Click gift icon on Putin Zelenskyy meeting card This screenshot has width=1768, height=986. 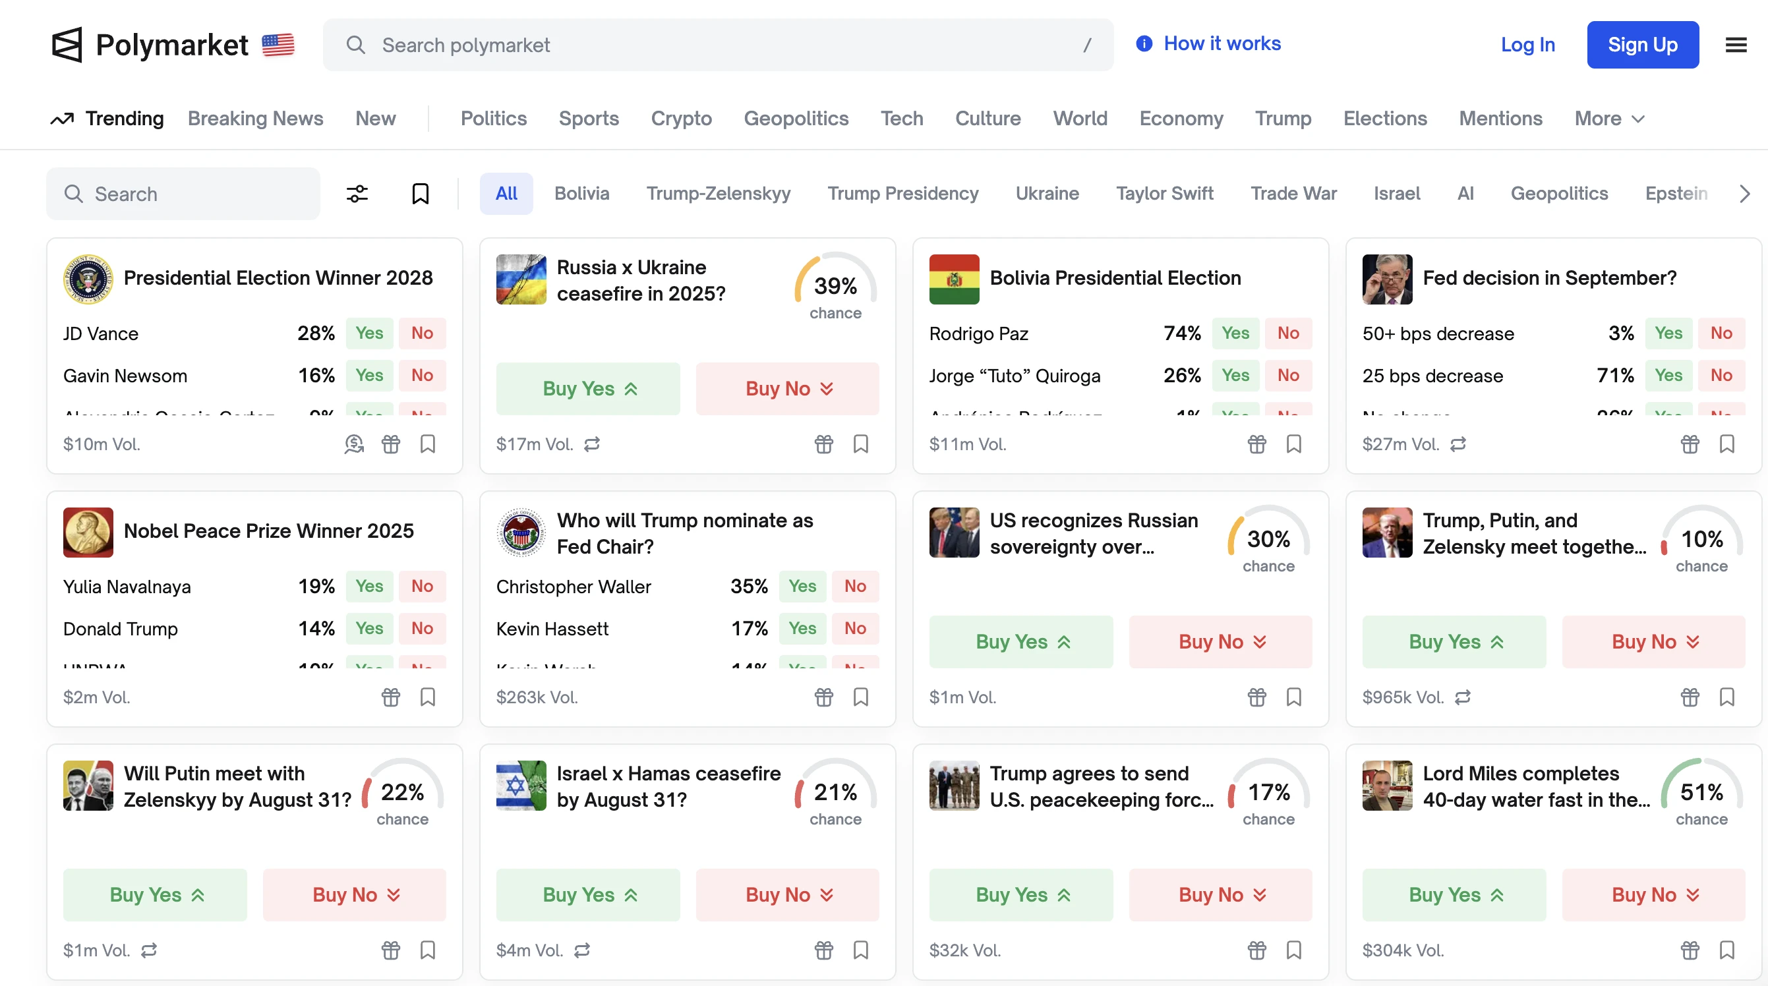390,950
